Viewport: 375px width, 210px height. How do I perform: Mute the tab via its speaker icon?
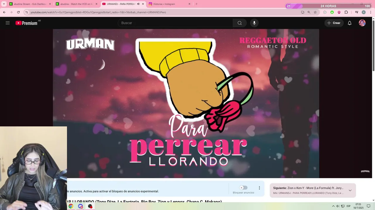pyautogui.click(x=138, y=4)
